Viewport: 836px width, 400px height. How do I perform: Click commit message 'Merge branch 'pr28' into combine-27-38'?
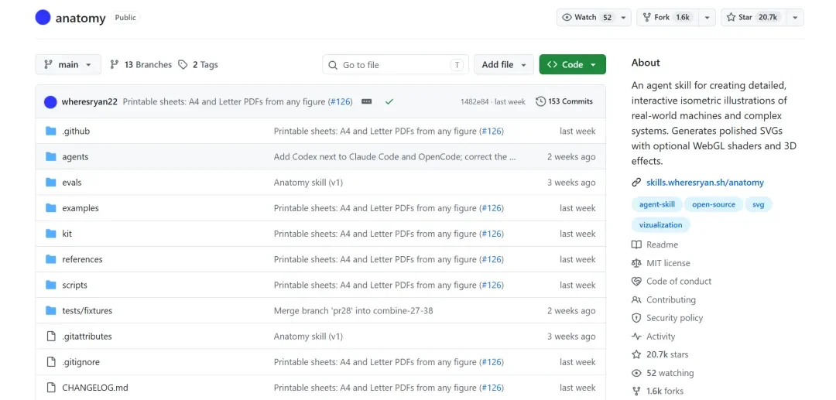[x=353, y=310]
